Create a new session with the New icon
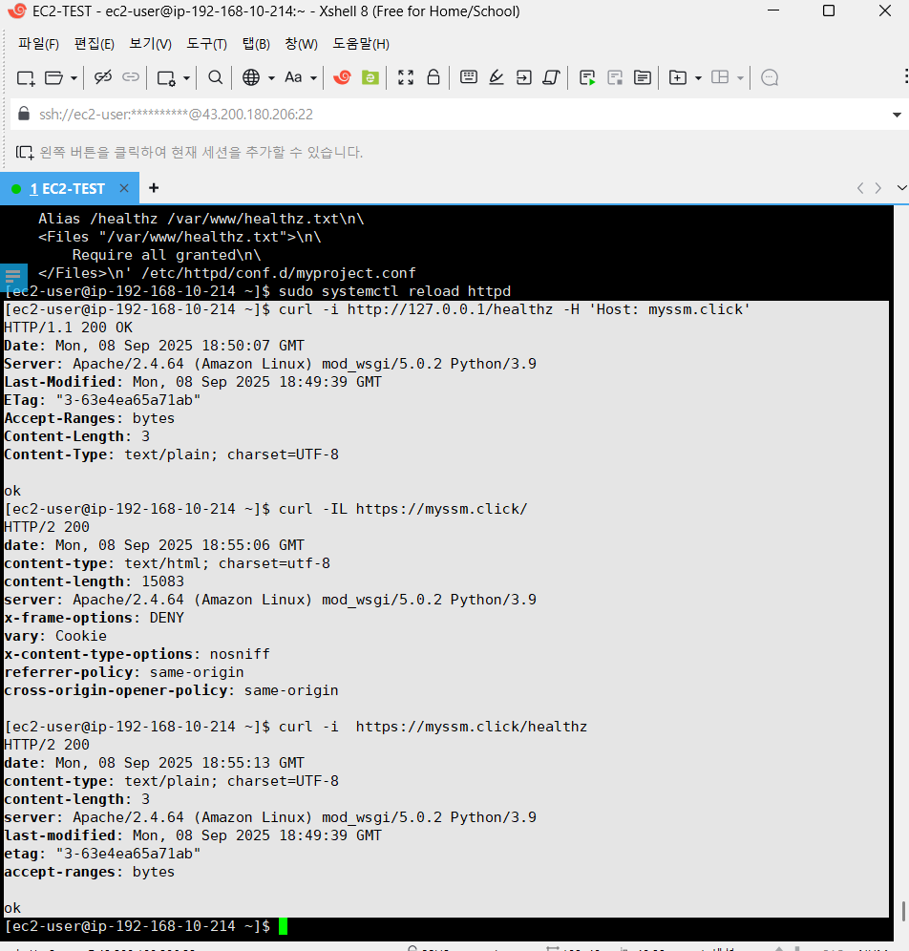Image resolution: width=909 pixels, height=951 pixels. tap(26, 77)
